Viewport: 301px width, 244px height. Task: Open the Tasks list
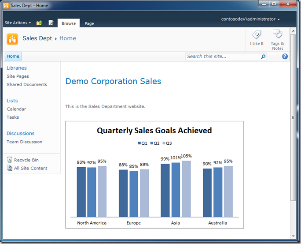pyautogui.click(x=13, y=117)
